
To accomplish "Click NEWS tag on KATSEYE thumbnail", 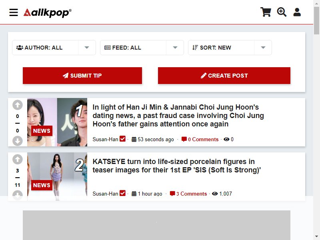I will (42, 185).
